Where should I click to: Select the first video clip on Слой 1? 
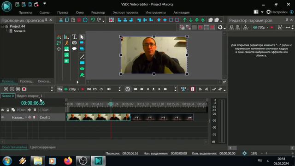coord(99,117)
